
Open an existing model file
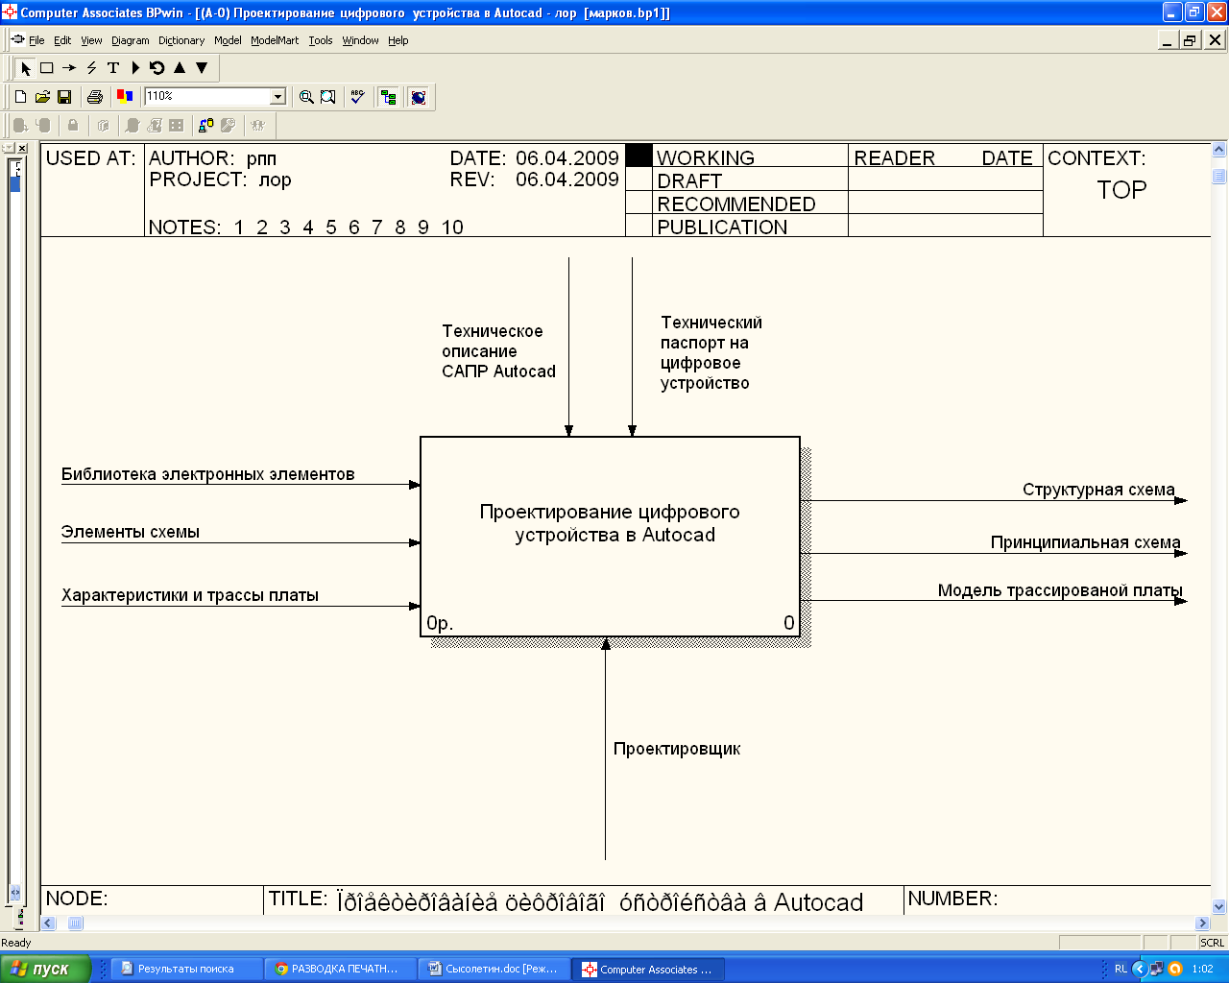42,97
